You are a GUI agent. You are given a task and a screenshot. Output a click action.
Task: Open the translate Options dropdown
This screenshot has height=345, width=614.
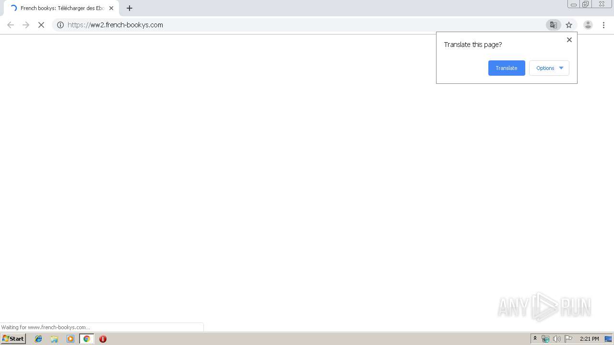click(549, 68)
